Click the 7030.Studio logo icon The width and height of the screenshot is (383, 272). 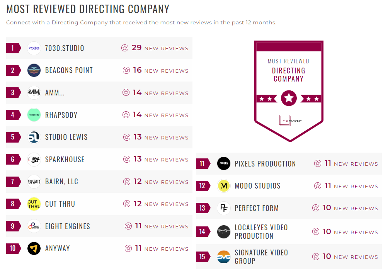[x=34, y=48]
